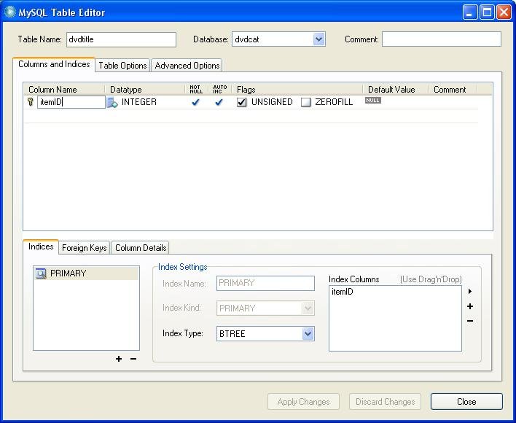The width and height of the screenshot is (516, 423).
Task: Switch to the Advanced Options tab
Action: click(187, 66)
